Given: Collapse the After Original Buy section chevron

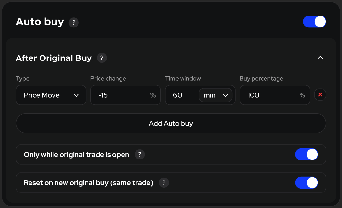Looking at the screenshot, I should coord(320,58).
